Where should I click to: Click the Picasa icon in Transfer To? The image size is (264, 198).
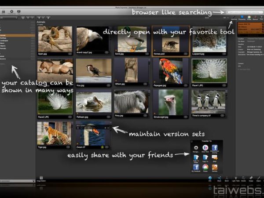[x=205, y=167]
